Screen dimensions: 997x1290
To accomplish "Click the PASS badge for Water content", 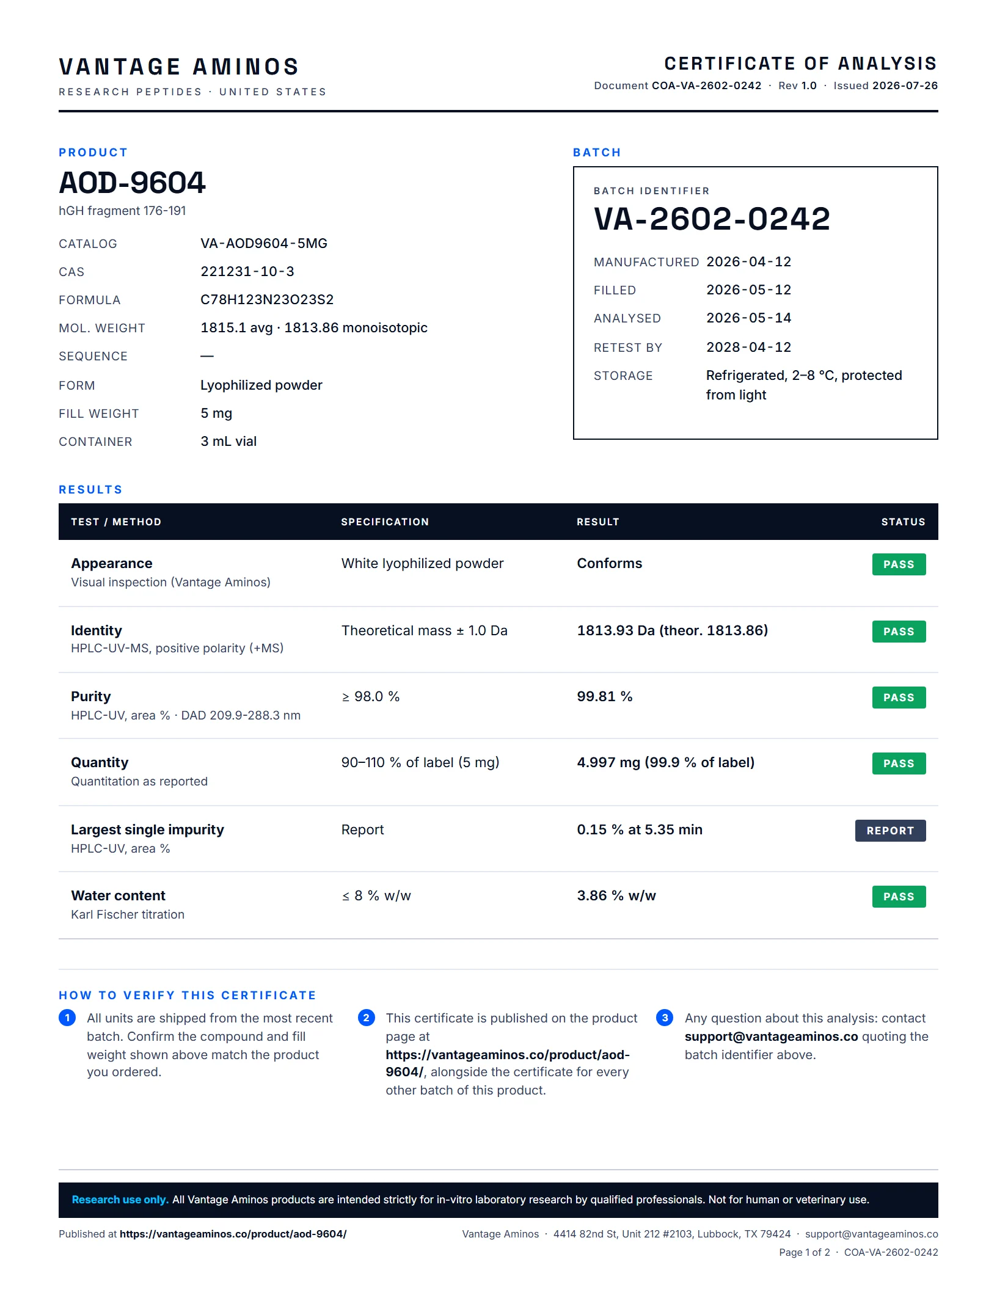I will (899, 897).
